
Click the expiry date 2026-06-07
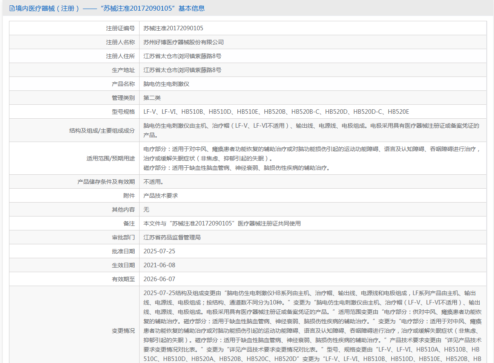159,279
